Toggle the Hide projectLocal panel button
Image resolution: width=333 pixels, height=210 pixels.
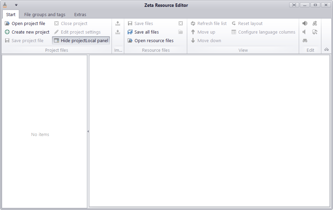tap(81, 40)
